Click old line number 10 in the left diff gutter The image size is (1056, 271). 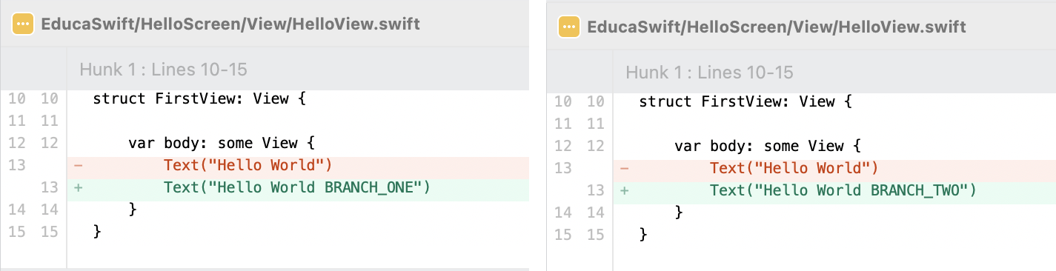(x=16, y=98)
